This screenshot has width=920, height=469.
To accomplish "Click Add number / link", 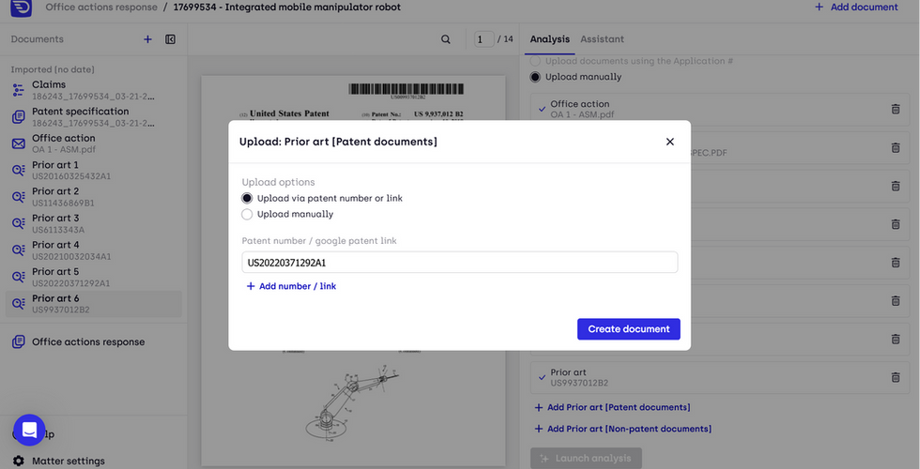I will [x=291, y=286].
